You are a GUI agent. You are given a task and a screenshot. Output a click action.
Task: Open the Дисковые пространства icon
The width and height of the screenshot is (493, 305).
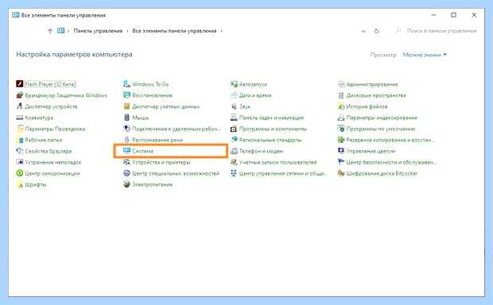[341, 95]
